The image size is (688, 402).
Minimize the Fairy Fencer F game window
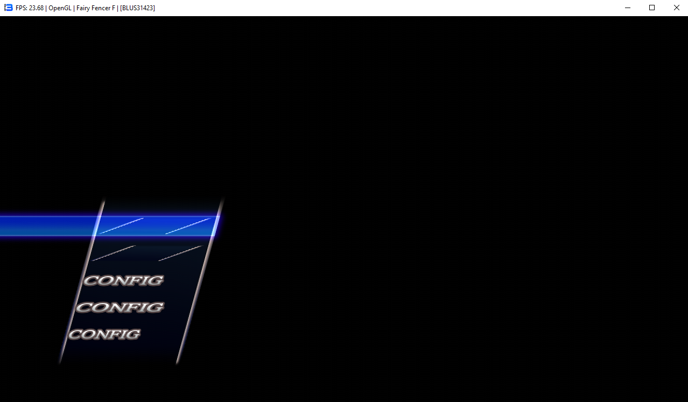click(627, 8)
